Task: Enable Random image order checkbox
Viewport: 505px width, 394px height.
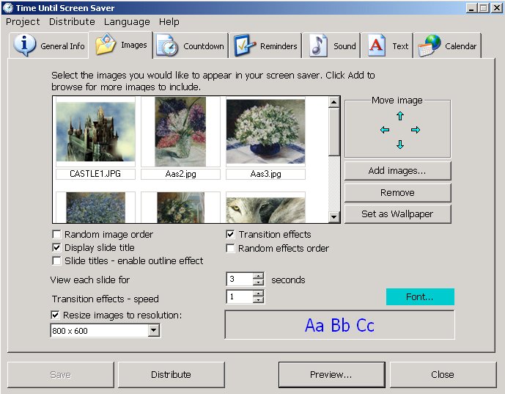Action: click(x=56, y=234)
